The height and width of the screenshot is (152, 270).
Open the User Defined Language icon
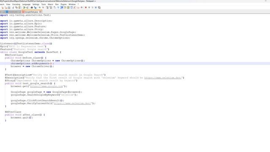tap(65, 8)
